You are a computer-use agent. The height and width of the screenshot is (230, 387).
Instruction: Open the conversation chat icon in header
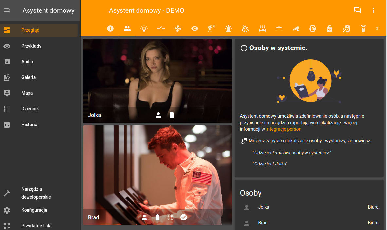coord(358,10)
